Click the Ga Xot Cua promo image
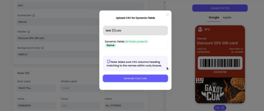This screenshot has height=111, width=264. click(x=220, y=90)
